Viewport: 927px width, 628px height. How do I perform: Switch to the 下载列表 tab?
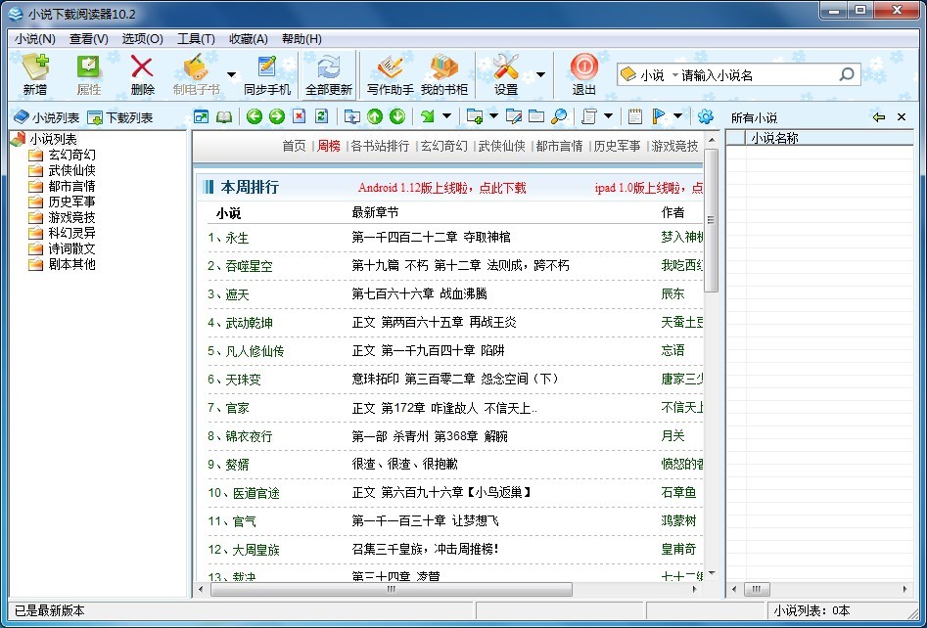(x=120, y=117)
